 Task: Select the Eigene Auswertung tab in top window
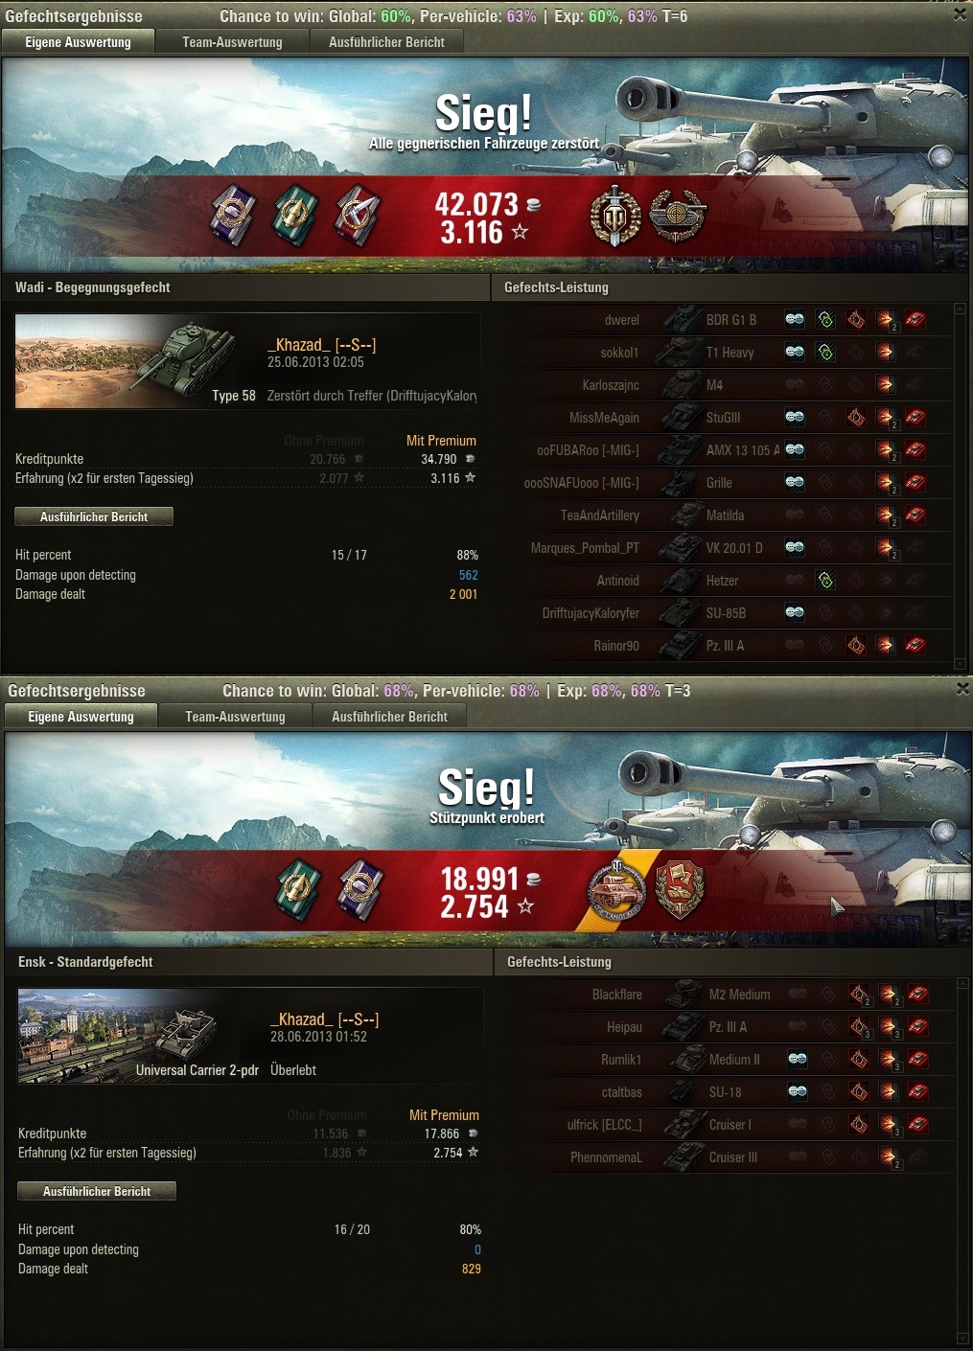tap(79, 42)
